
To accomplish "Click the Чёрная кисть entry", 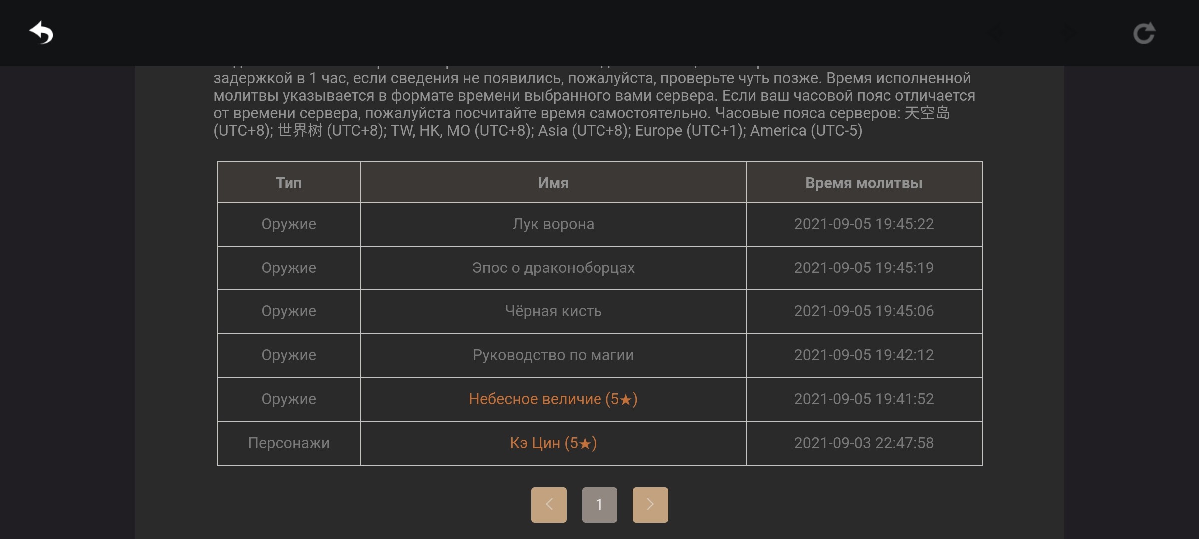I will click(553, 311).
